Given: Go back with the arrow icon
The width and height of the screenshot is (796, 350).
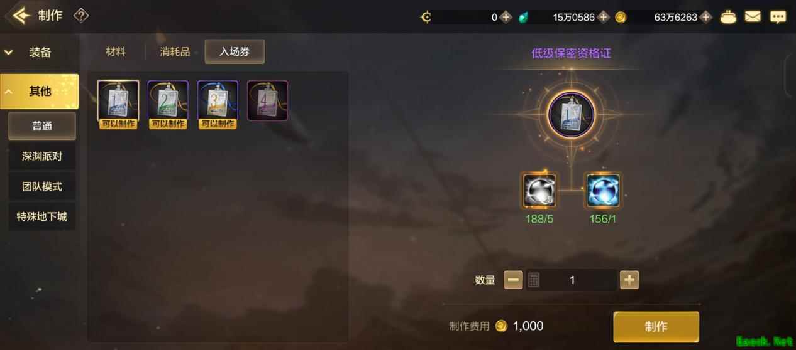Looking at the screenshot, I should pos(20,16).
